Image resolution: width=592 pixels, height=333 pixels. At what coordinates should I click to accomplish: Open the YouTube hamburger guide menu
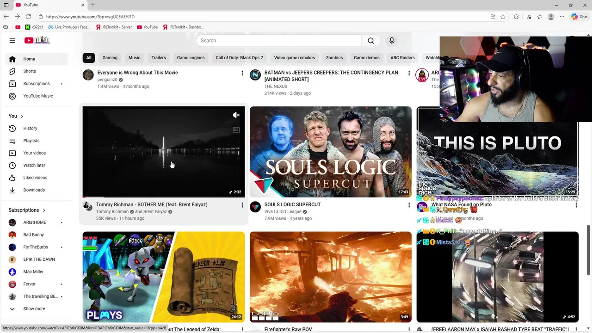coord(12,41)
